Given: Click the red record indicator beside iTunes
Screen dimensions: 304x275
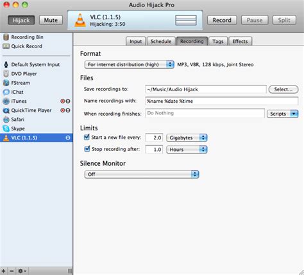Looking at the screenshot, I should coord(63,101).
